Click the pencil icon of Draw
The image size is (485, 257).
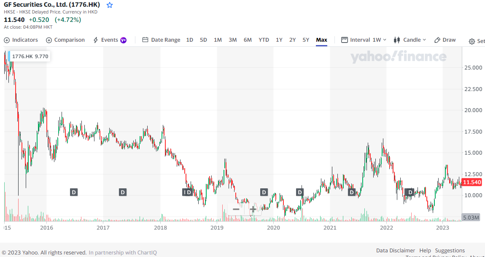437,40
